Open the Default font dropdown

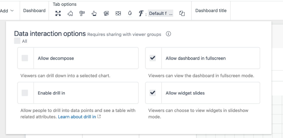160,14
